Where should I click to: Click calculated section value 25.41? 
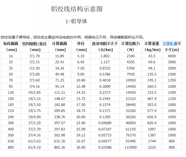point(60,62)
